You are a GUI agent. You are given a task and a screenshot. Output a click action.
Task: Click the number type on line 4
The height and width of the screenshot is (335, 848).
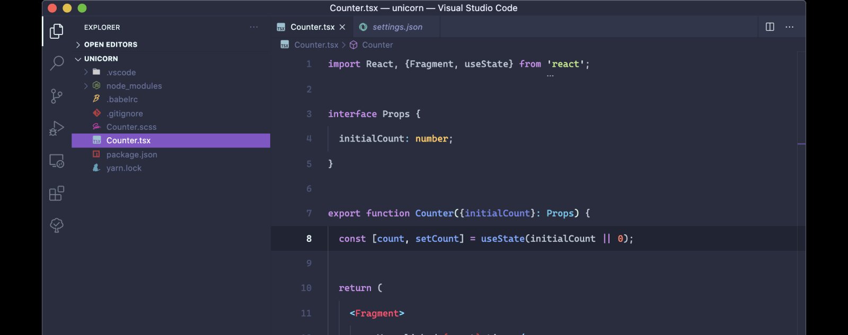tap(431, 139)
